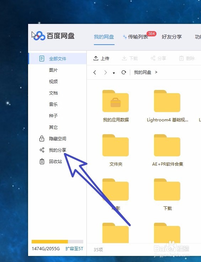Click the download arrow icon in toolbar

[x=124, y=58]
